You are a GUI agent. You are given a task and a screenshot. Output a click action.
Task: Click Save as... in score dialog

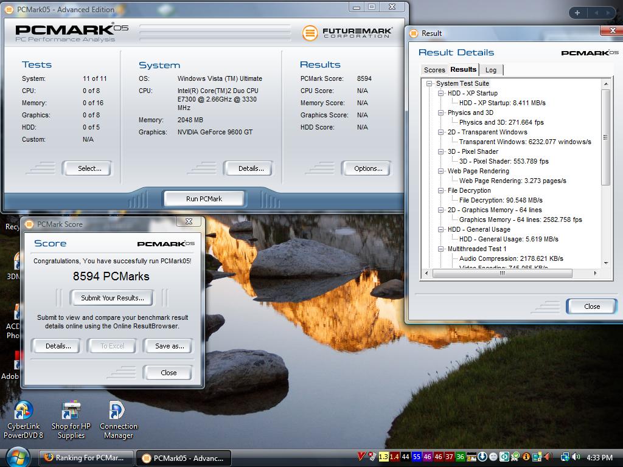(x=168, y=346)
